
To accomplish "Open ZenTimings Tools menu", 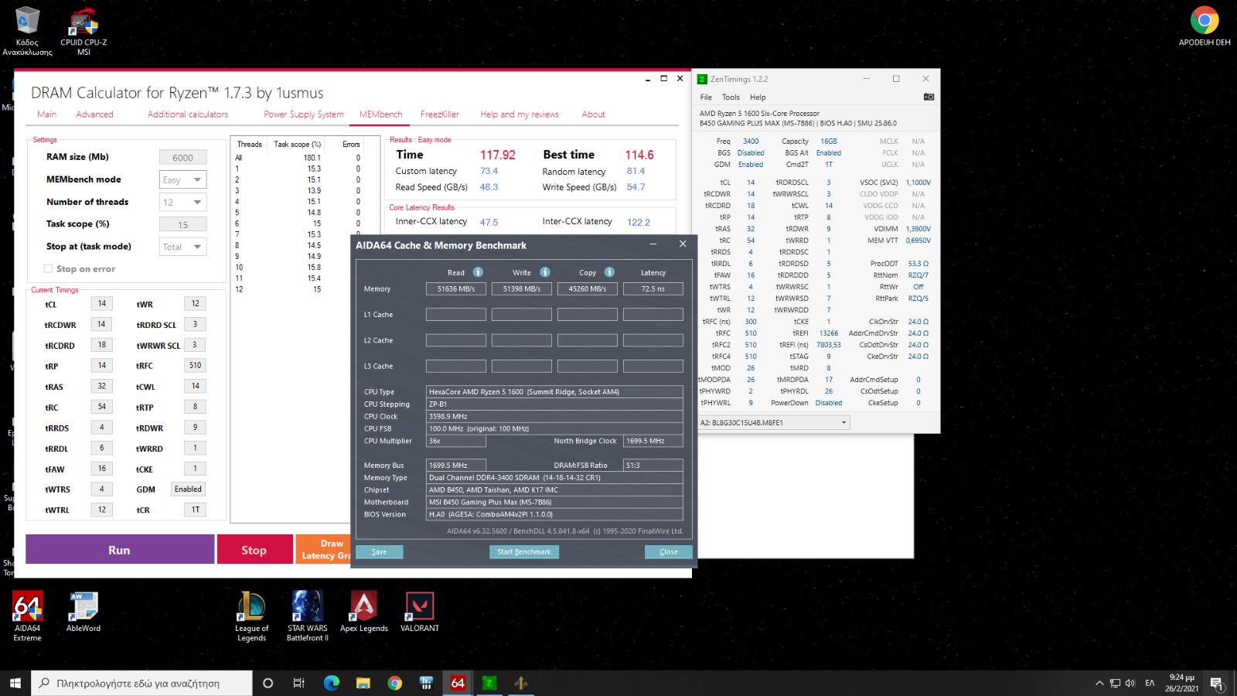I will tap(731, 97).
